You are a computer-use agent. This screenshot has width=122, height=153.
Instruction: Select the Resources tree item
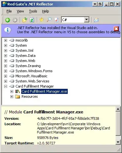point(30,96)
